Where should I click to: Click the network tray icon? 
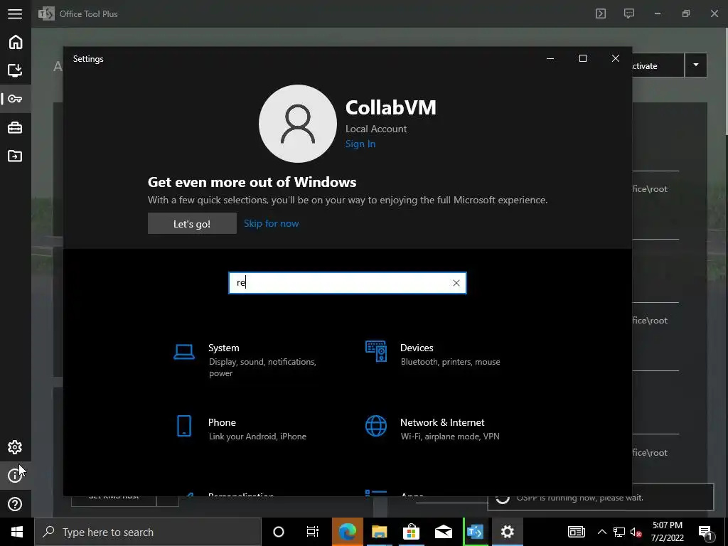point(619,532)
